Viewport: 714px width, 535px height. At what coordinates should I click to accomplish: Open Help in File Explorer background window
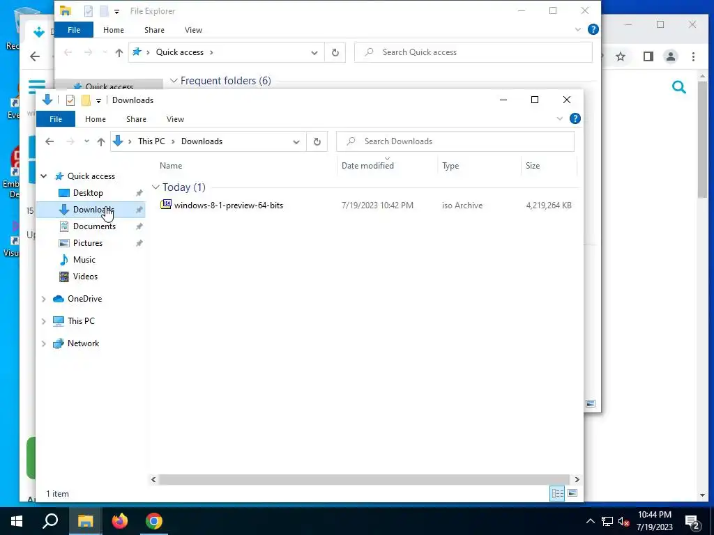click(x=593, y=29)
